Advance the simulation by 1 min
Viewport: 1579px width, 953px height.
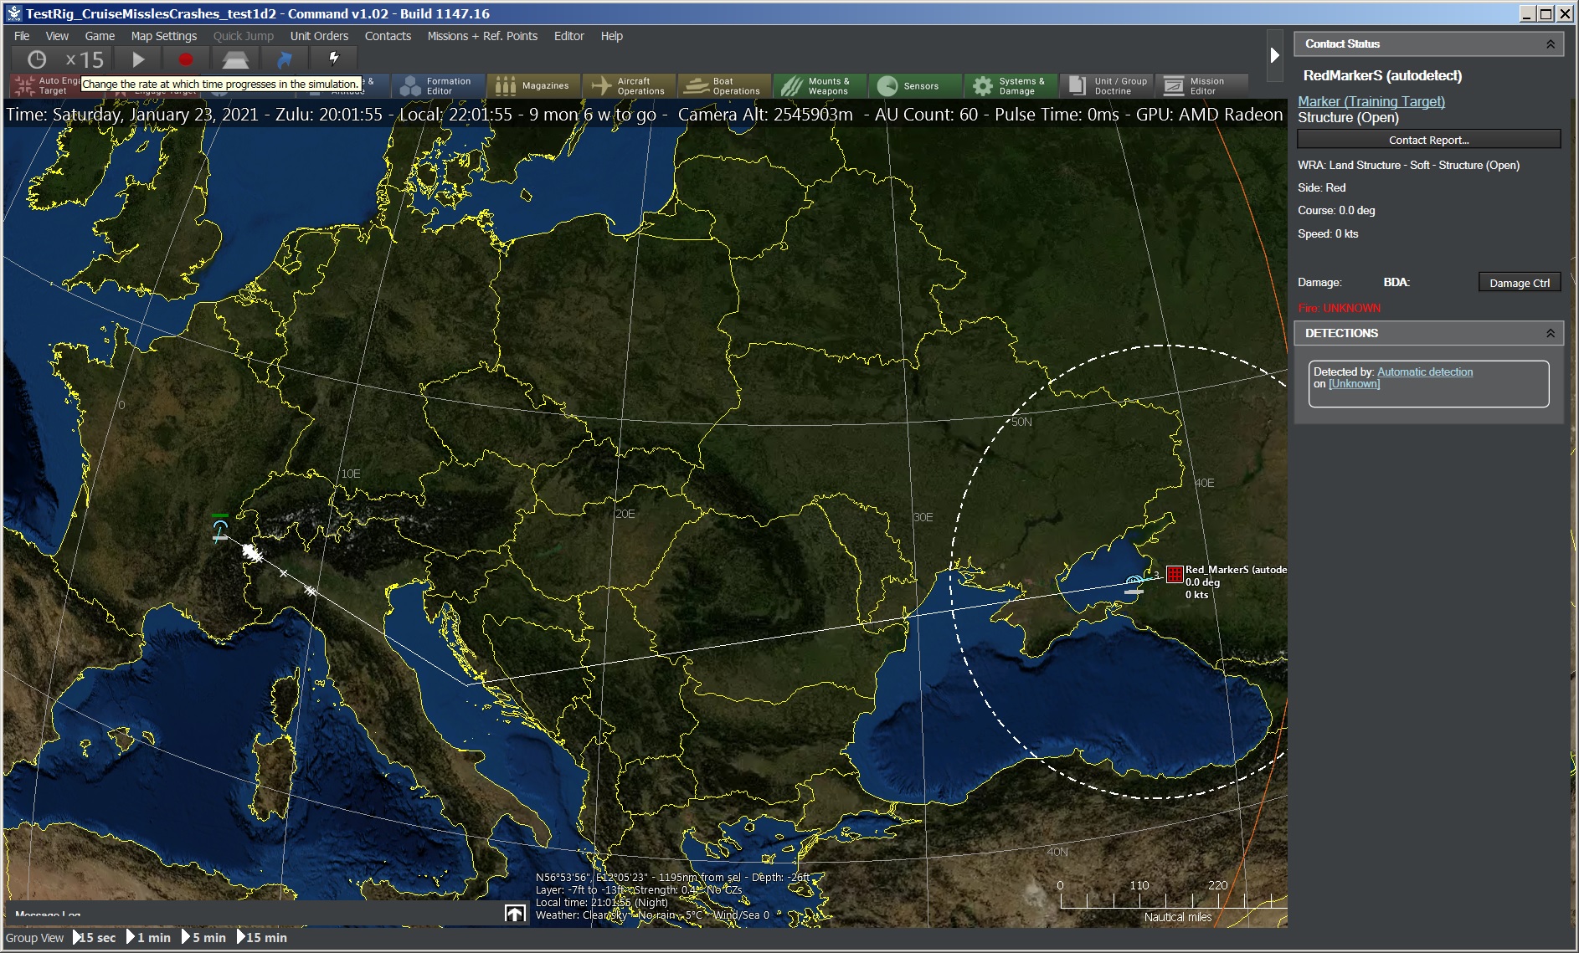click(x=148, y=938)
